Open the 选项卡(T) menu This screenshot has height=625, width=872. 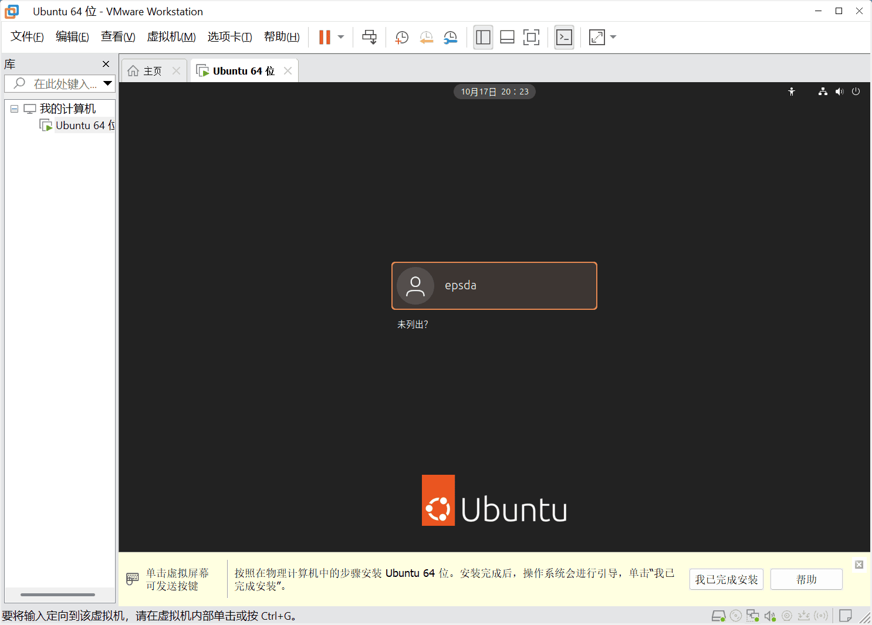[x=229, y=37]
